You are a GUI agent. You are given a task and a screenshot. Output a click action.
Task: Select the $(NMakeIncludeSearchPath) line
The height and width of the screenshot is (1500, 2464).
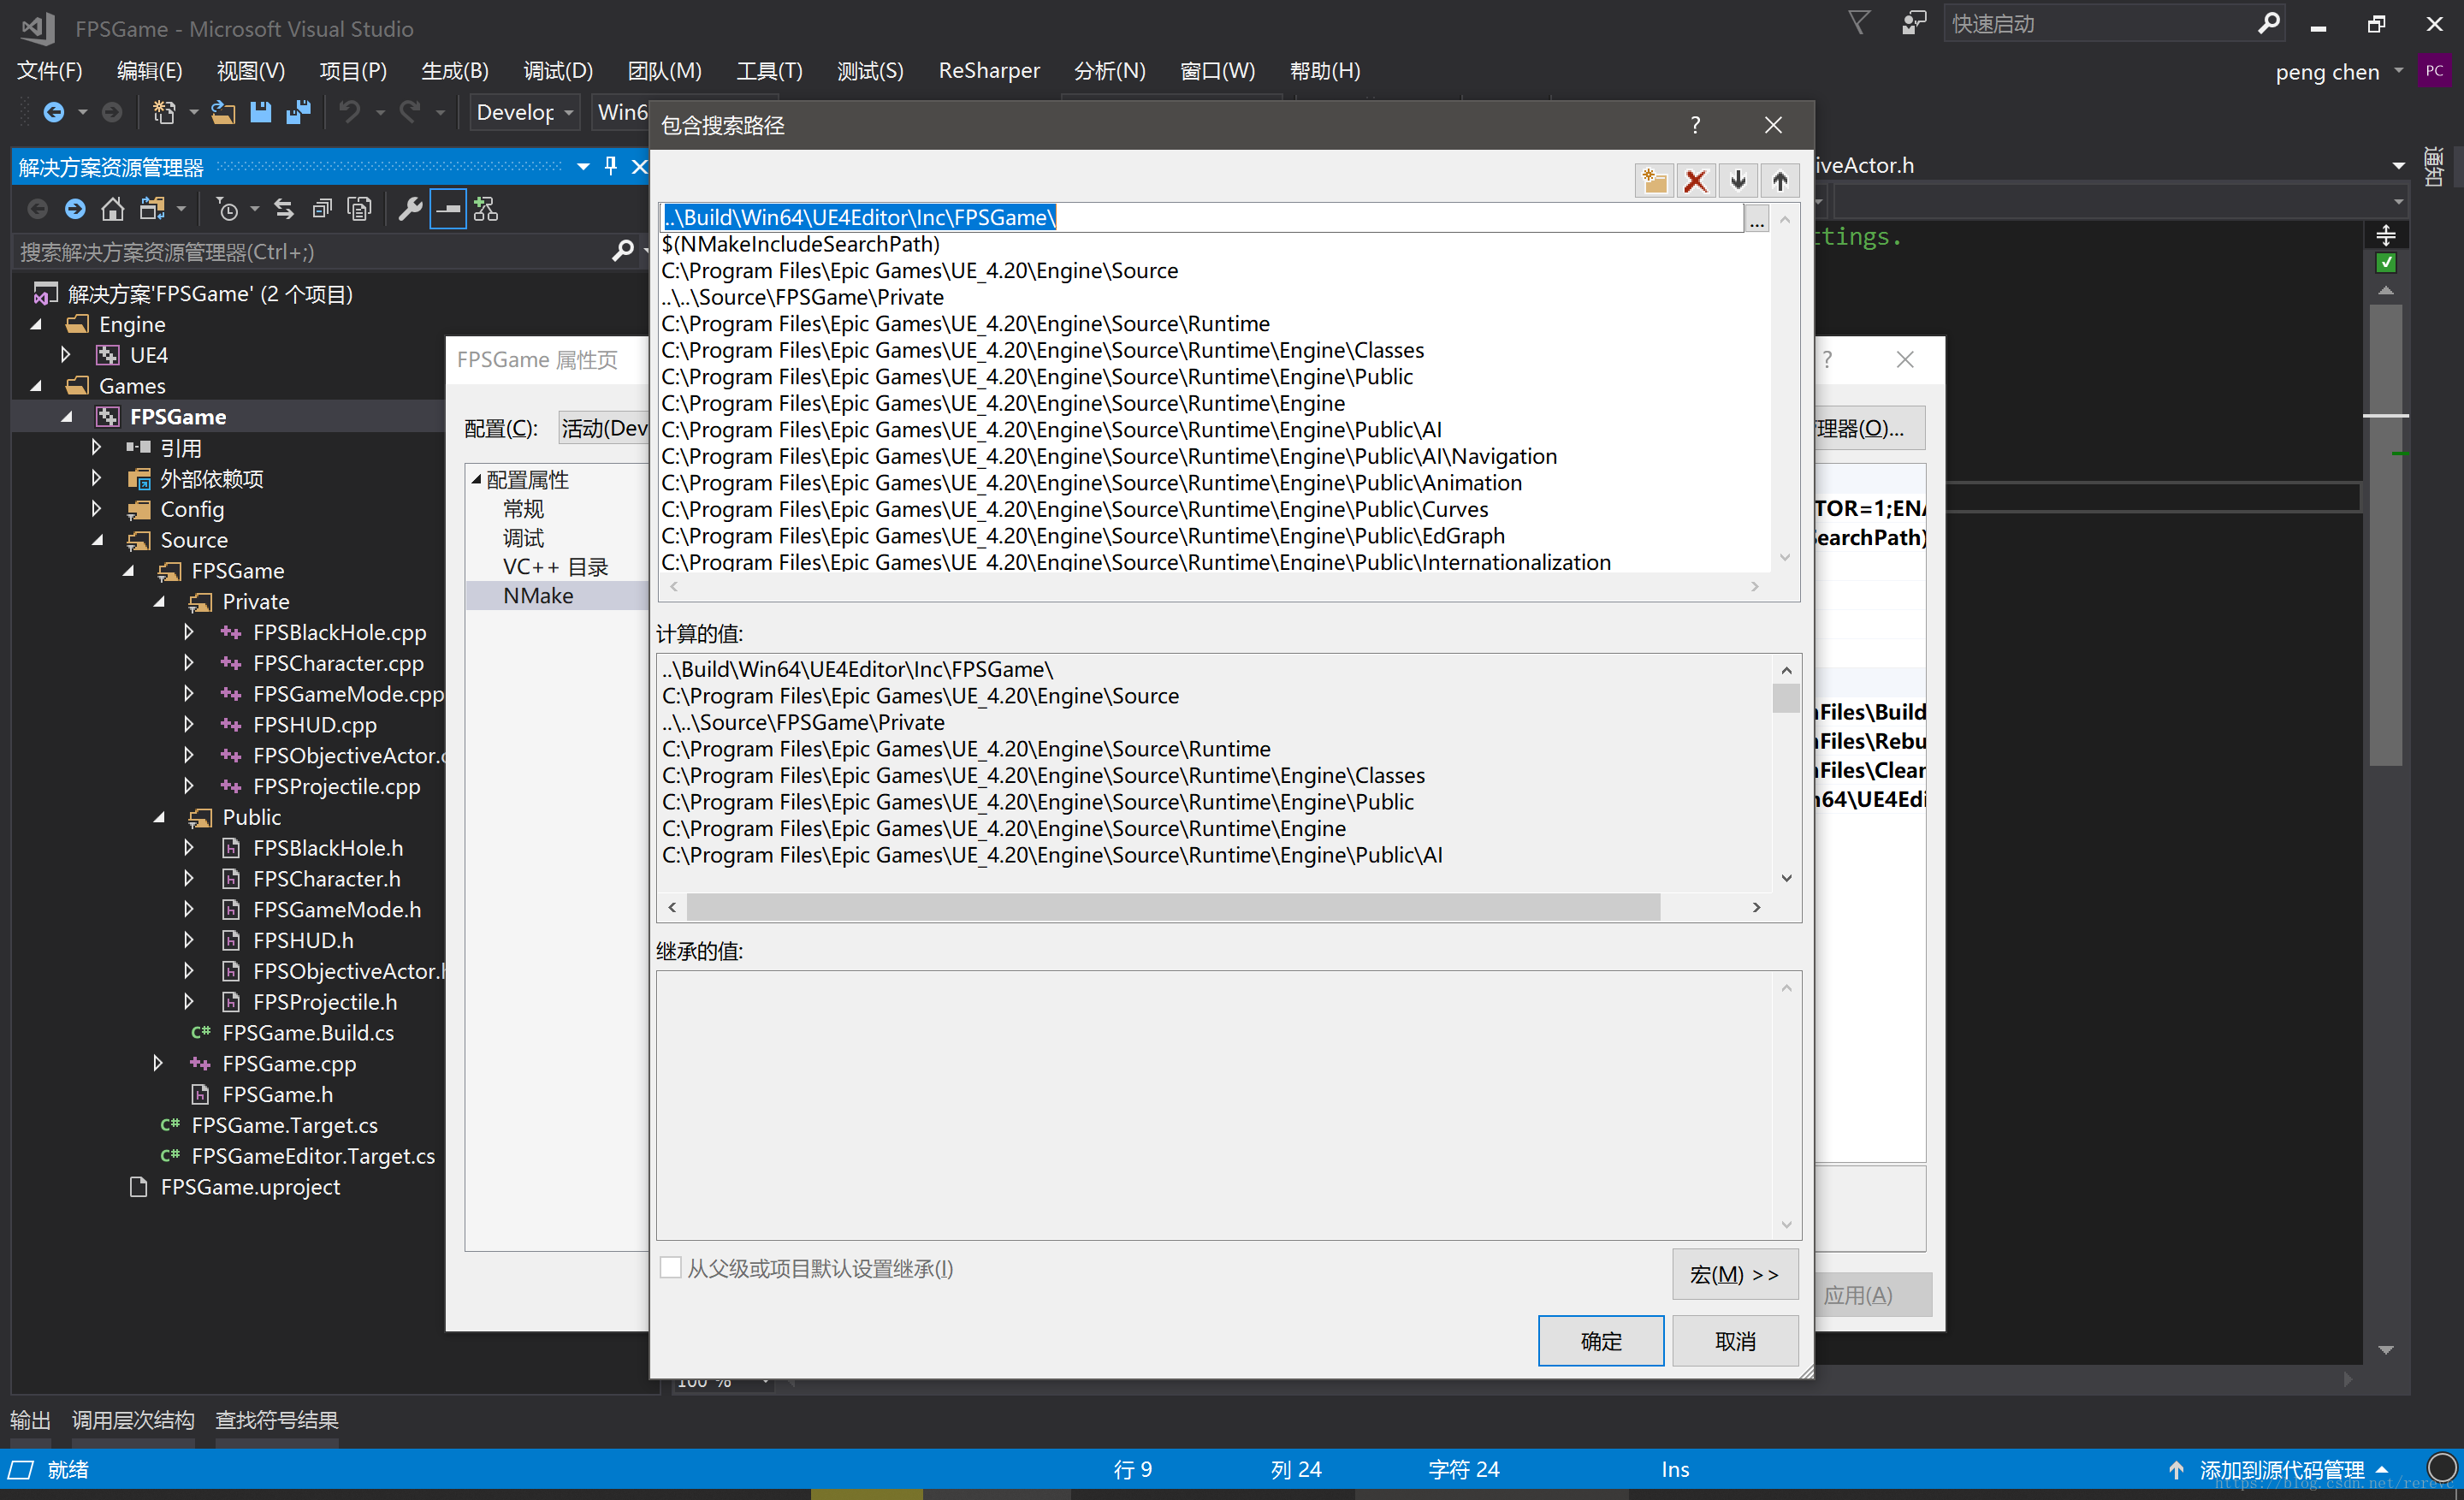point(800,244)
